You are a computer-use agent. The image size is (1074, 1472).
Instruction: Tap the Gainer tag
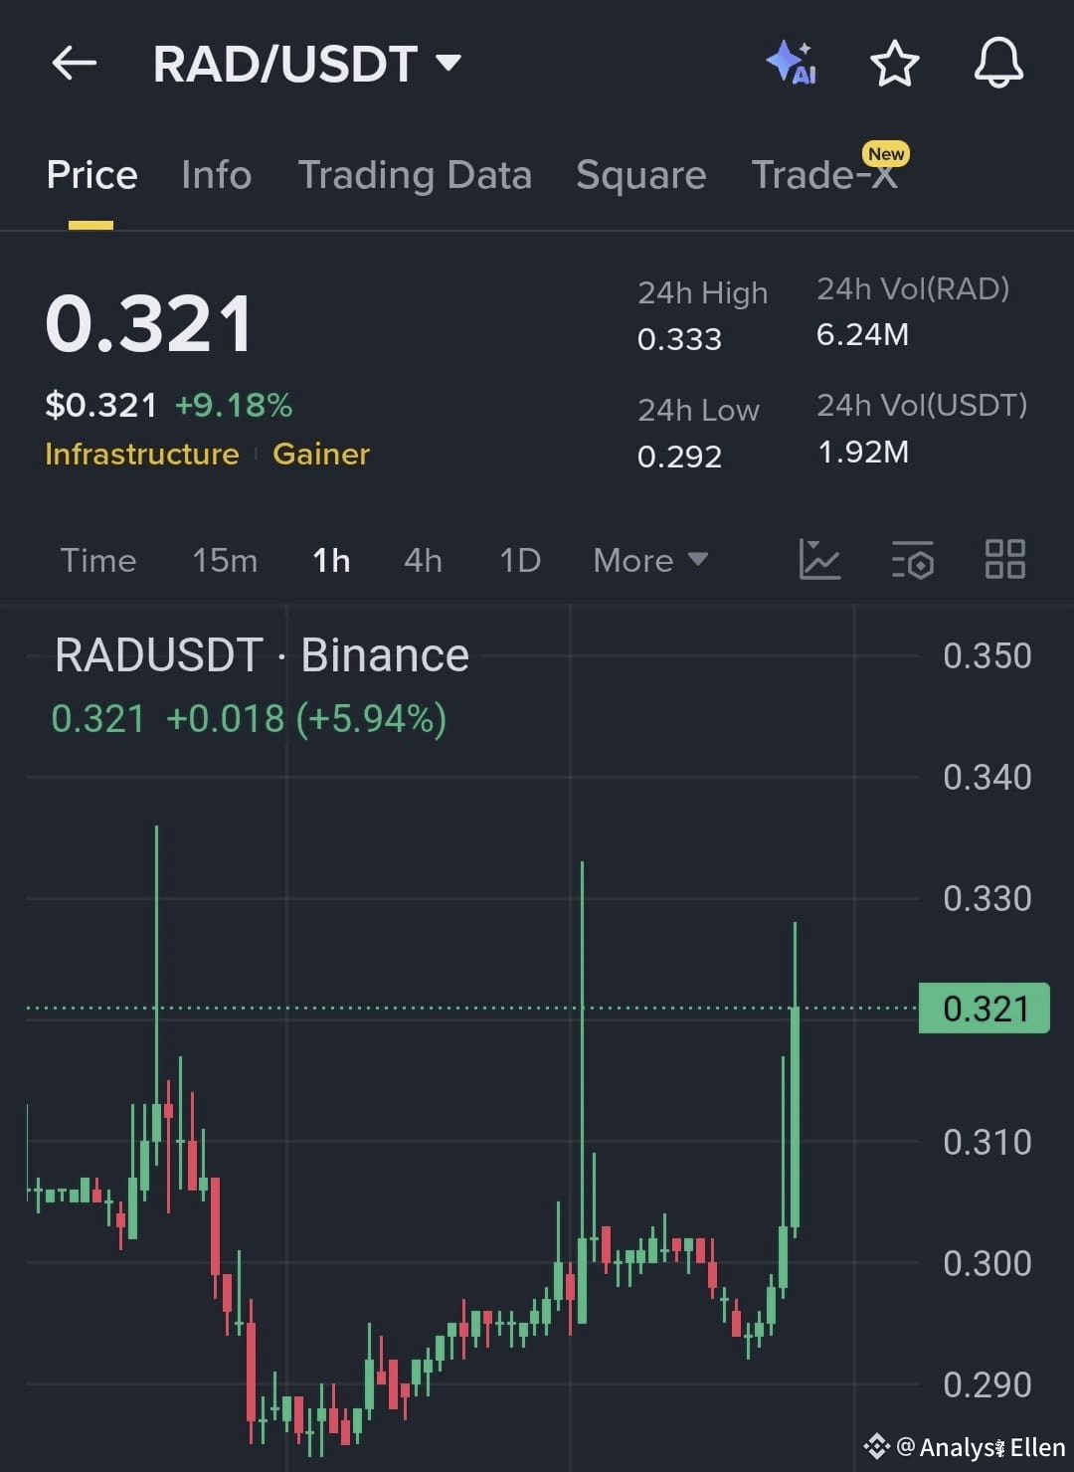321,454
